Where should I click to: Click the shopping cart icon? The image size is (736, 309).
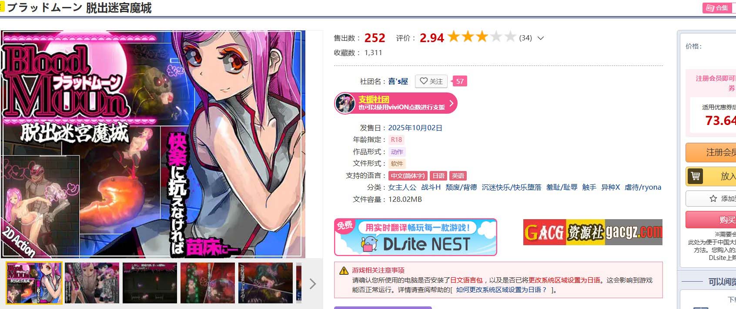696,176
